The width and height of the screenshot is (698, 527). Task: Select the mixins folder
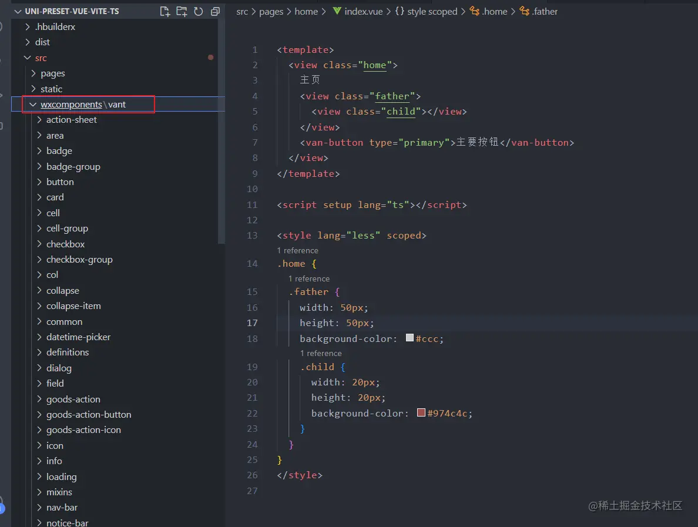point(59,492)
